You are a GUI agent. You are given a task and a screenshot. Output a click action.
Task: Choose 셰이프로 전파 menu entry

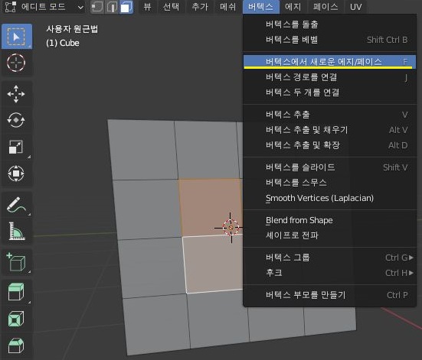point(329,235)
